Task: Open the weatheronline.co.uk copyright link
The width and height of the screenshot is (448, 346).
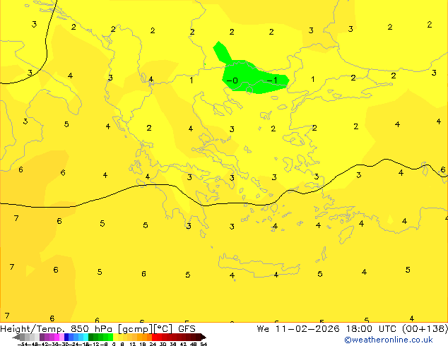Action: click(388, 340)
